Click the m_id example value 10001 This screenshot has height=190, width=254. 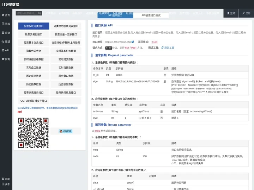tap(119, 75)
